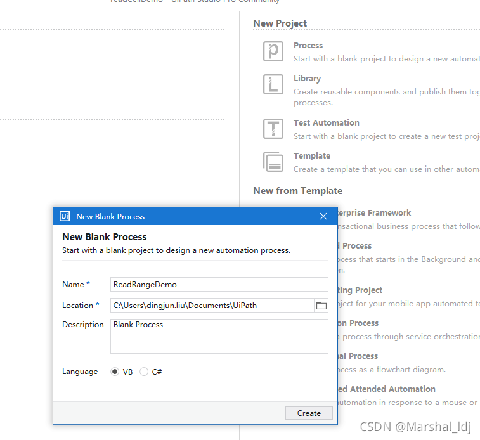Click the Create button
Screen dimensions: 480x440
[x=309, y=413]
